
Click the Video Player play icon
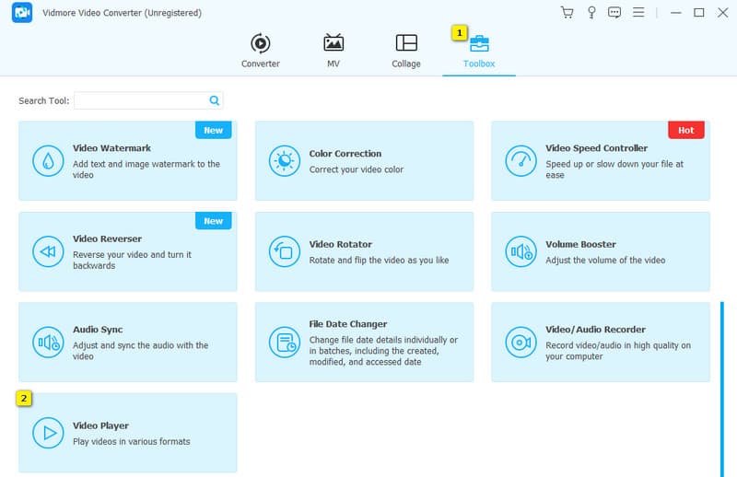point(47,432)
